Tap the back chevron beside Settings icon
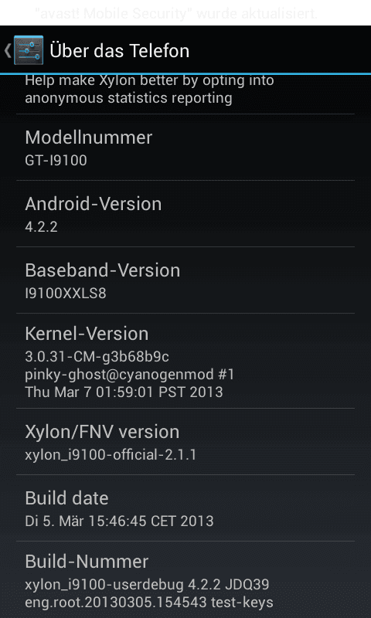The width and height of the screenshot is (371, 618). (7, 50)
